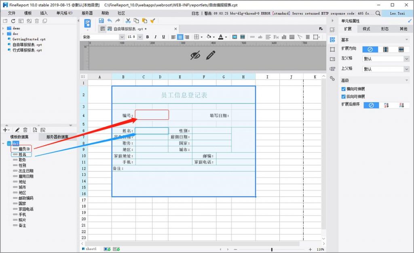Viewport: 414px width, 253px height.
Task: Click the edit pencil in parameter pane
Action: coord(210,55)
